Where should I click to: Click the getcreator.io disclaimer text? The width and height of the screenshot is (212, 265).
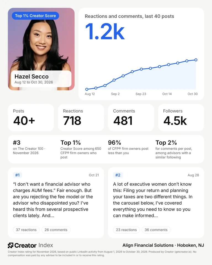pyautogui.click(x=102, y=253)
